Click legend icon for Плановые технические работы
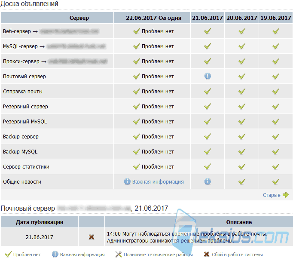This screenshot has height=261, width=293. pyautogui.click(x=119, y=254)
